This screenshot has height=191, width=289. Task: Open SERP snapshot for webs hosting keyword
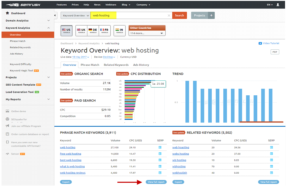coord(272,154)
